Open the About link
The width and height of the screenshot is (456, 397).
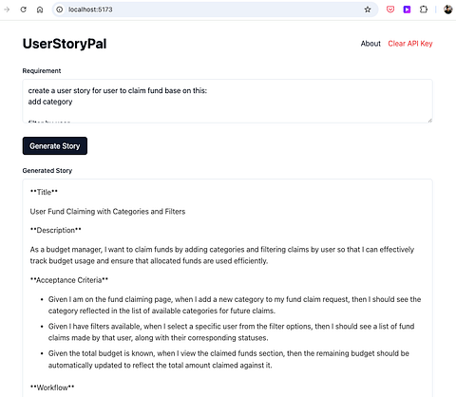(370, 44)
